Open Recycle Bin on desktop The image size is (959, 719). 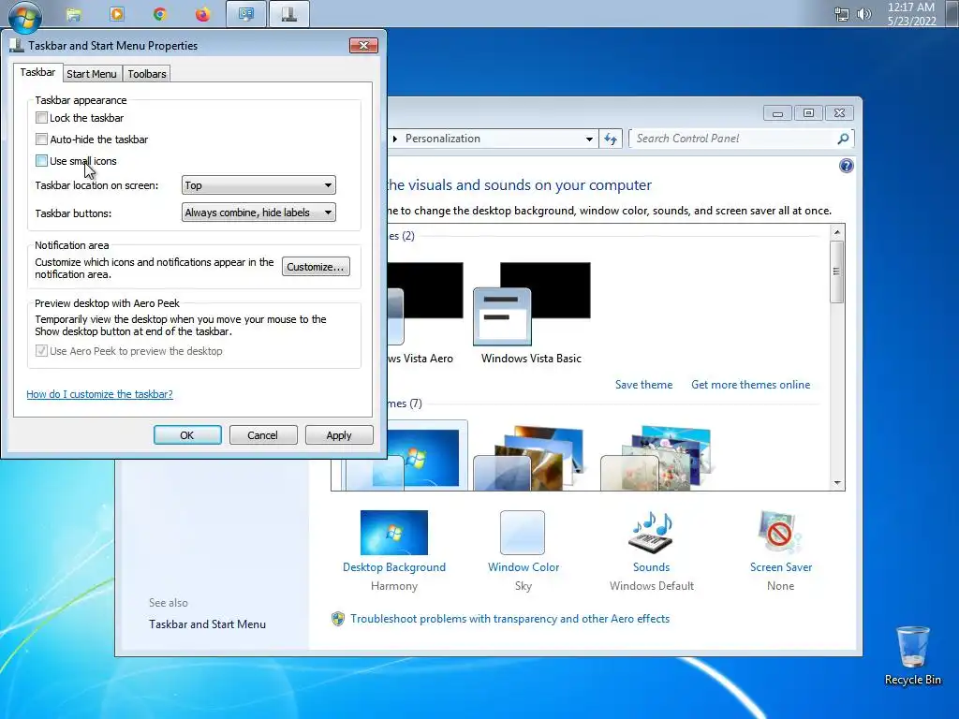[912, 654]
